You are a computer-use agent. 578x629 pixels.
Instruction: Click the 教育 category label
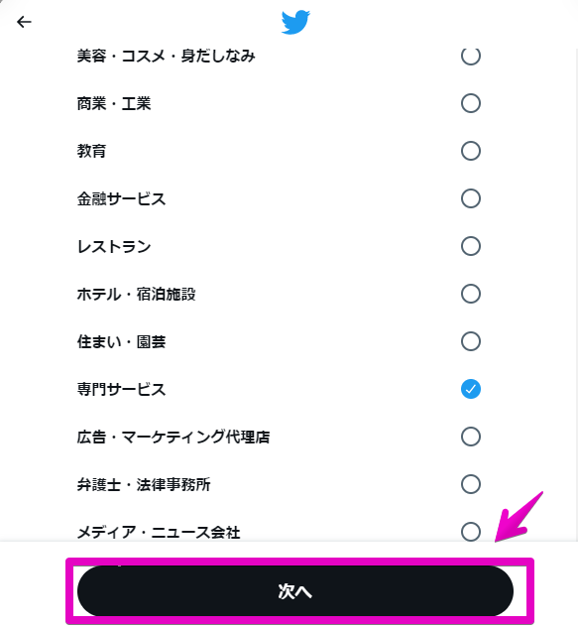point(91,151)
